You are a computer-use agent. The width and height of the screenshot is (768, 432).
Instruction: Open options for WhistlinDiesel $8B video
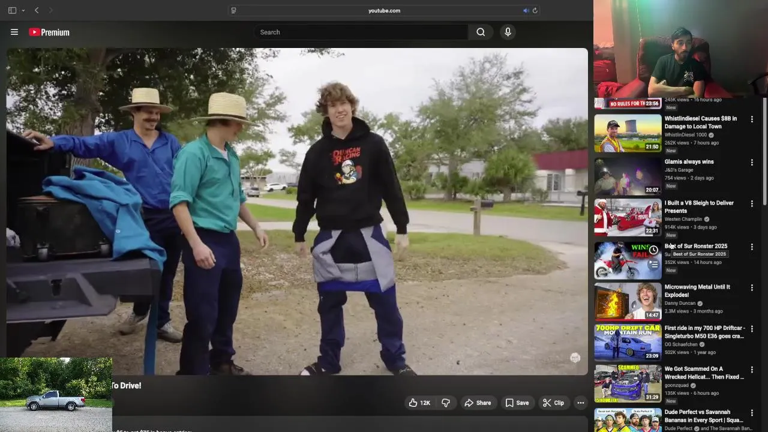[x=752, y=119]
